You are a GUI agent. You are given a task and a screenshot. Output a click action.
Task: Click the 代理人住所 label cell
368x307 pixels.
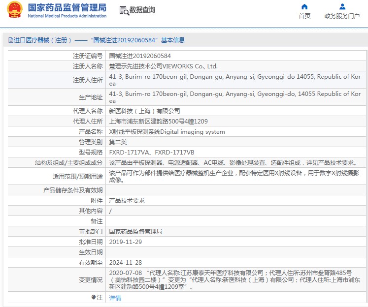(x=57, y=121)
